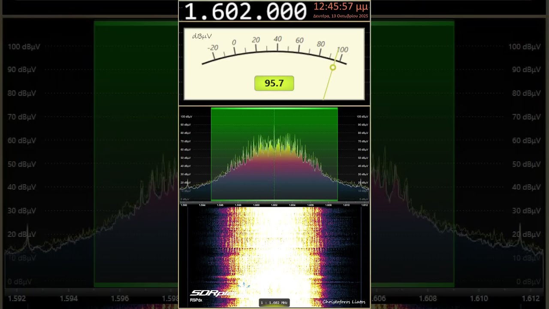Viewport: 549px width, 309px height.
Task: Click the circular marker on the meter needle
Action: click(333, 67)
